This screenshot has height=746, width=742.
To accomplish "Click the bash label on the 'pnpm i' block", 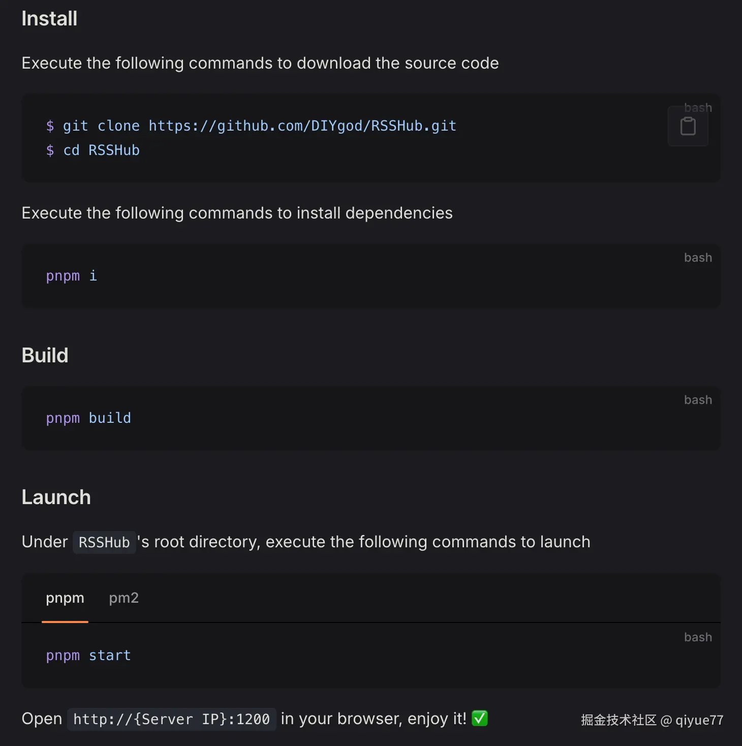I will click(697, 258).
